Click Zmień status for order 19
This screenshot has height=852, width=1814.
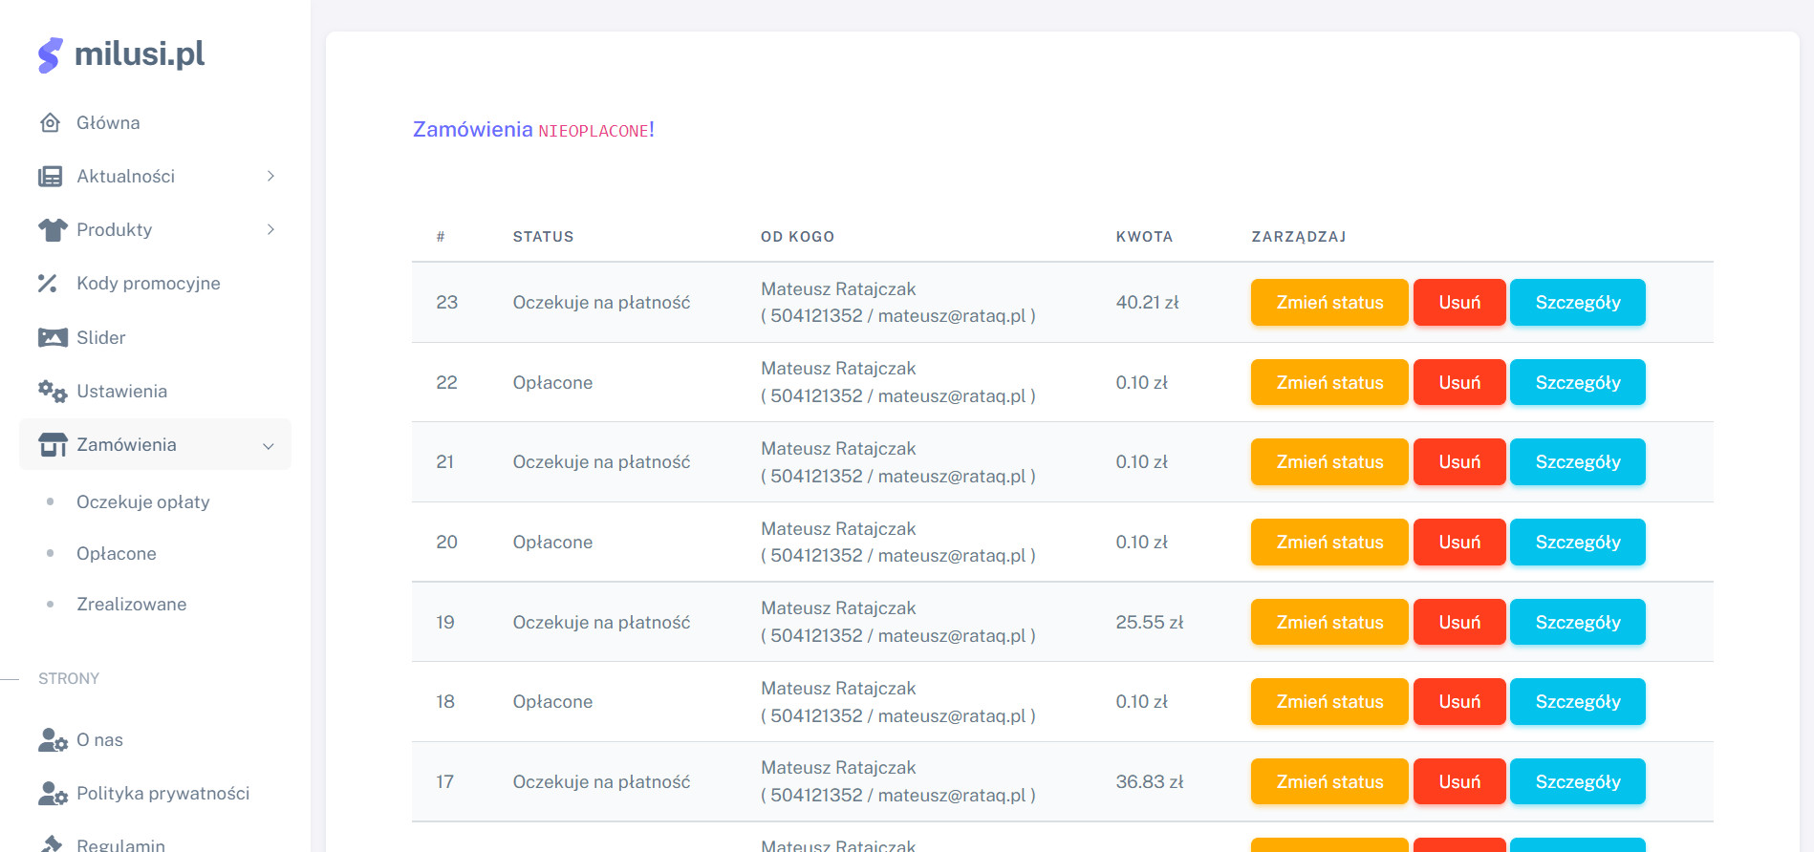coord(1329,622)
